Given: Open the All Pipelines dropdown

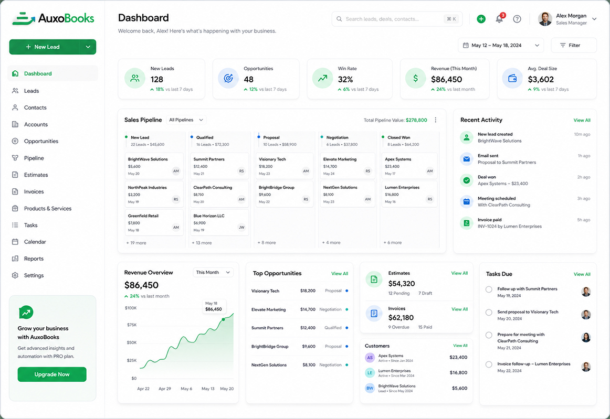Looking at the screenshot, I should 186,120.
